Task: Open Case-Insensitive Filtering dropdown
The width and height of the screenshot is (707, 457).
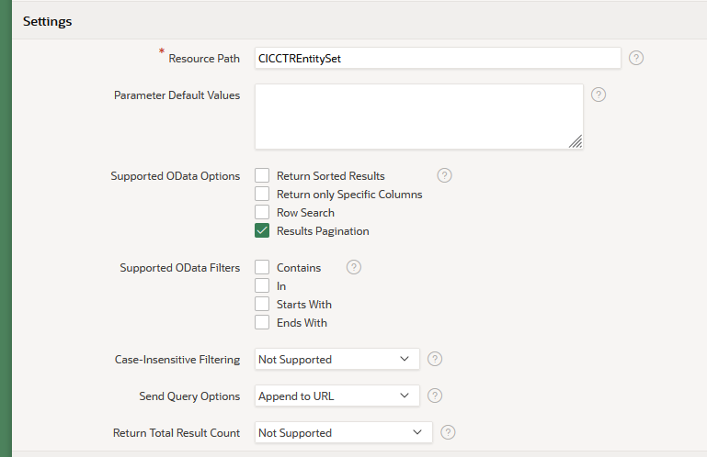Action: tap(336, 360)
